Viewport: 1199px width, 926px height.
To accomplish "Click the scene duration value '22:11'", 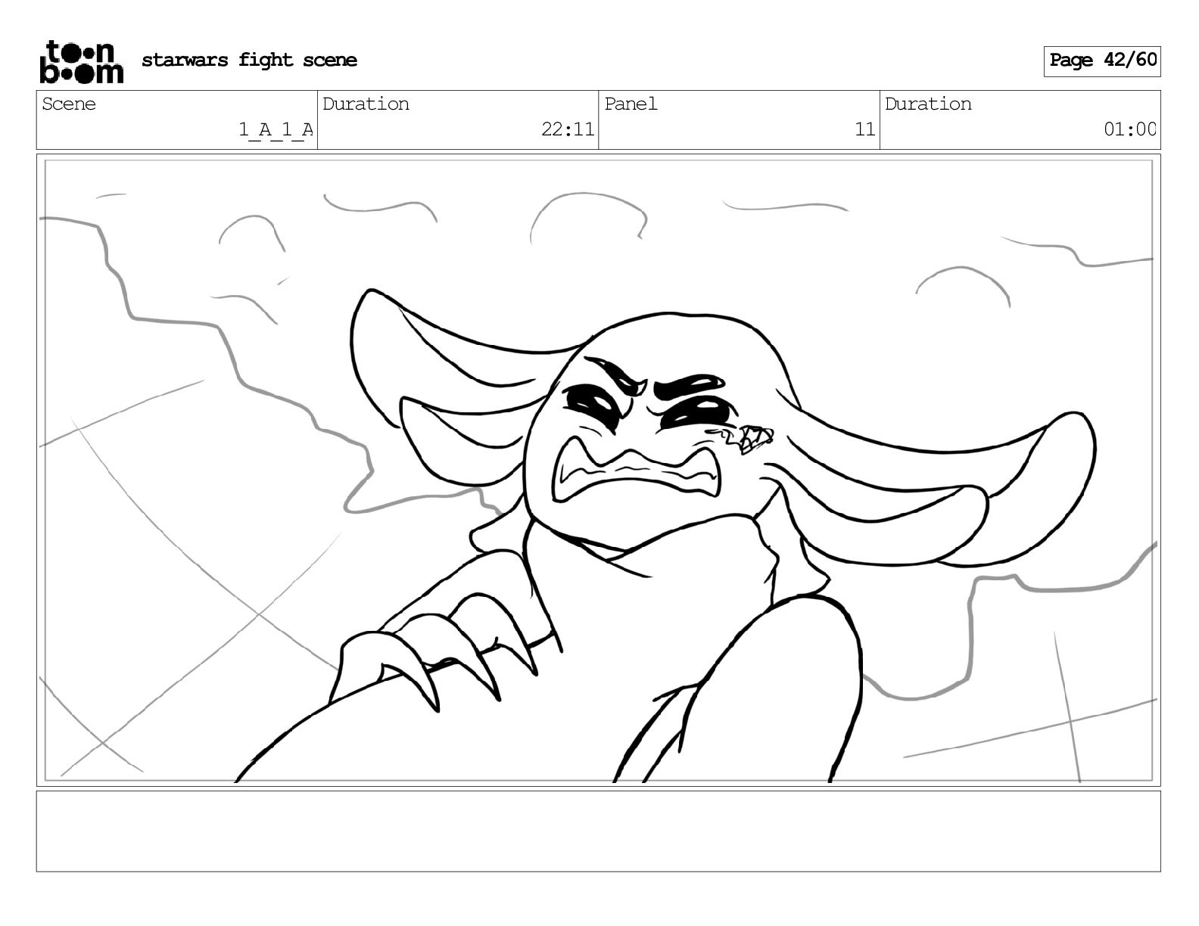I will pyautogui.click(x=568, y=129).
